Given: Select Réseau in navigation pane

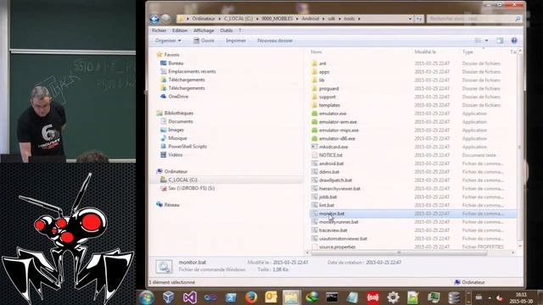Looking at the screenshot, I should pos(171,205).
